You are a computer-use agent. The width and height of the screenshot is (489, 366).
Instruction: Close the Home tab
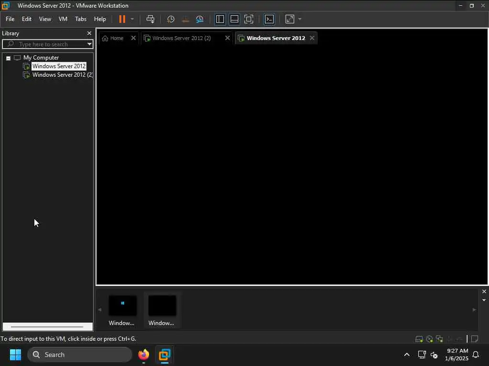coord(133,38)
